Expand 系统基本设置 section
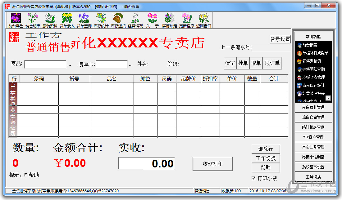The height and width of the screenshot is (200, 342). (x=313, y=167)
